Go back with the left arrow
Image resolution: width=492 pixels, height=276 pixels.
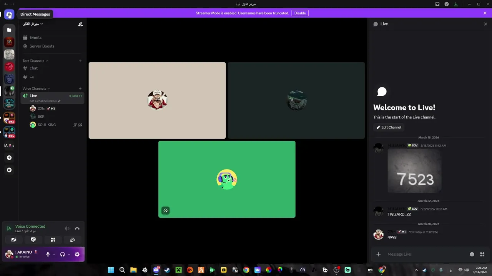(x=6, y=4)
